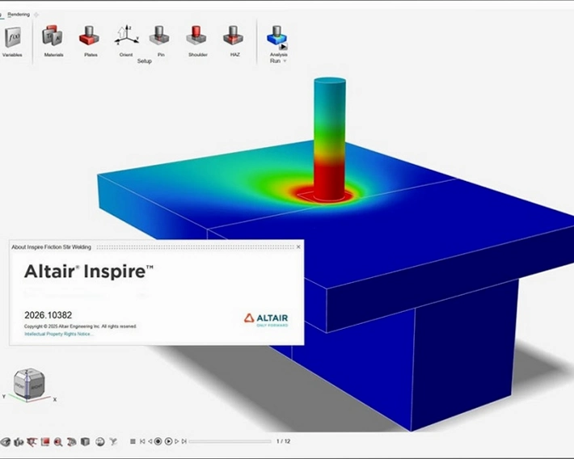Click the view cube orientation widget
The height and width of the screenshot is (459, 574).
click(x=29, y=384)
